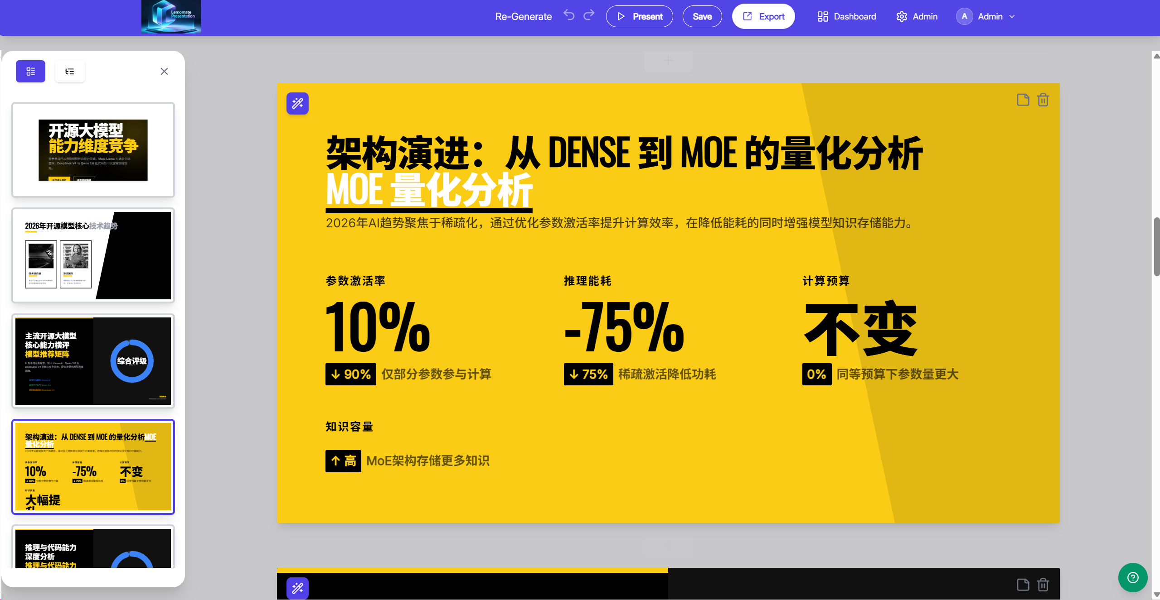Open the AI magic wand on yellow slide
The image size is (1160, 600).
click(x=297, y=104)
